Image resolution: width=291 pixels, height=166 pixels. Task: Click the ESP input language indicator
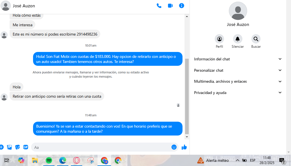253,160
